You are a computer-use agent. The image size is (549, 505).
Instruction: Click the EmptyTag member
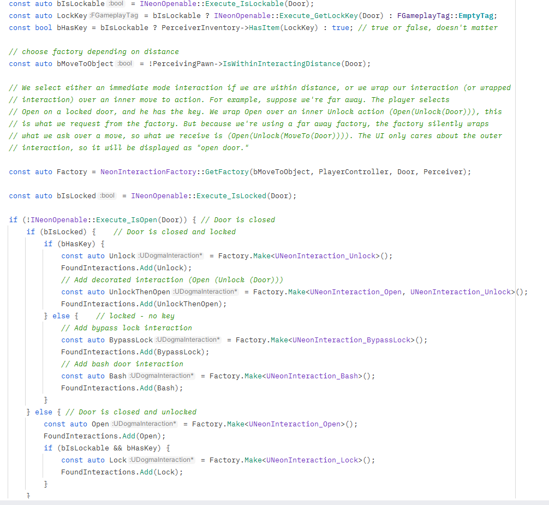476,16
